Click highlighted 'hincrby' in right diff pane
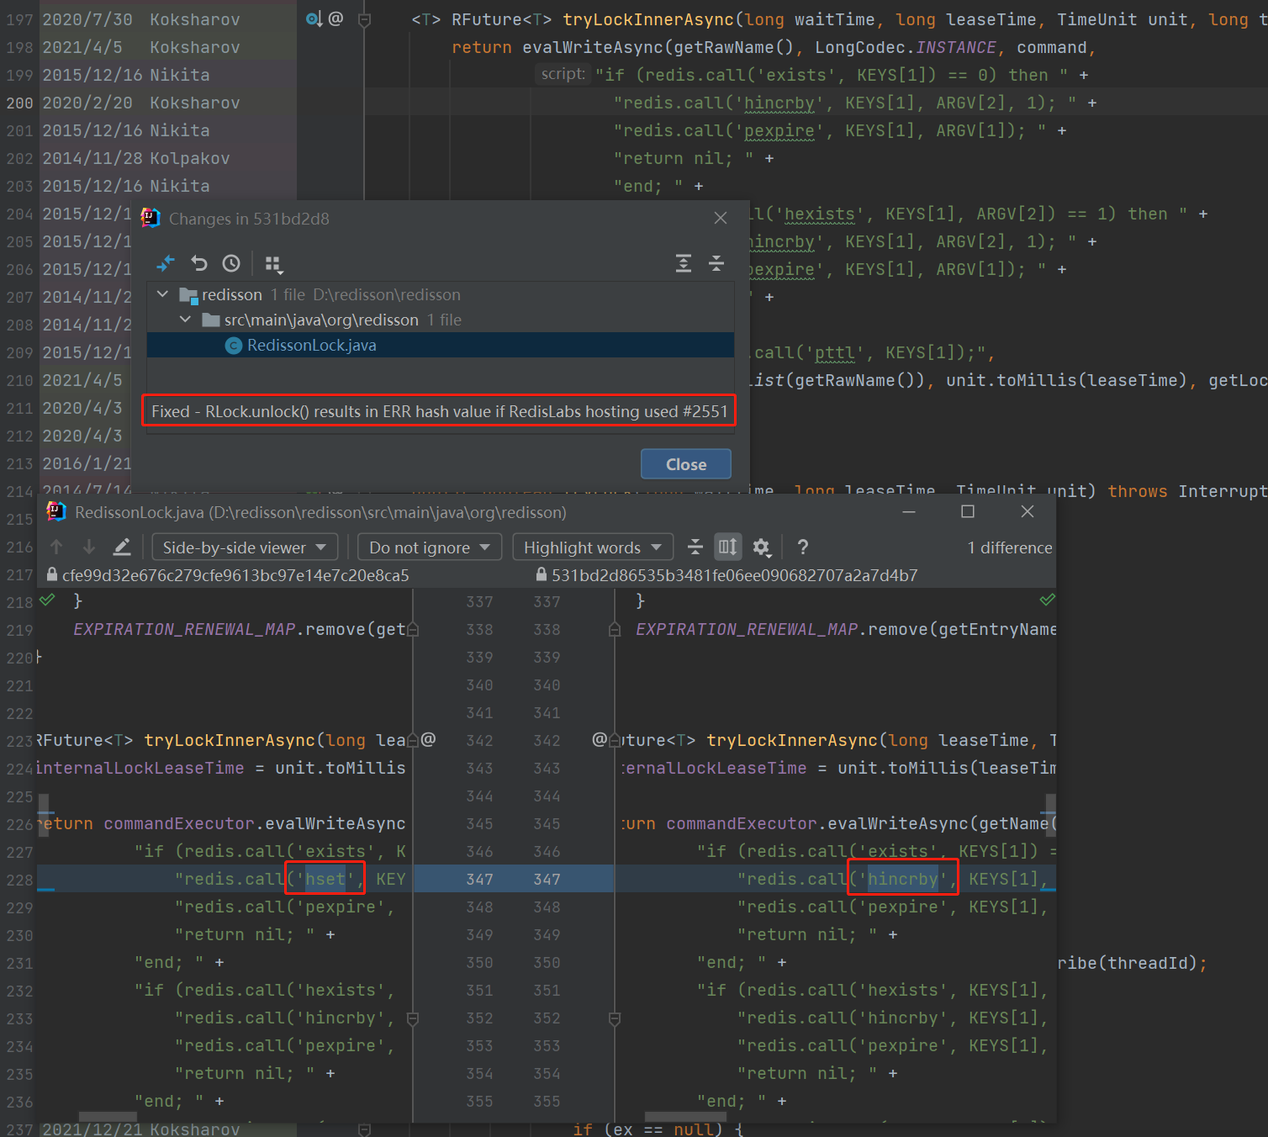The image size is (1268, 1137). pyautogui.click(x=902, y=879)
